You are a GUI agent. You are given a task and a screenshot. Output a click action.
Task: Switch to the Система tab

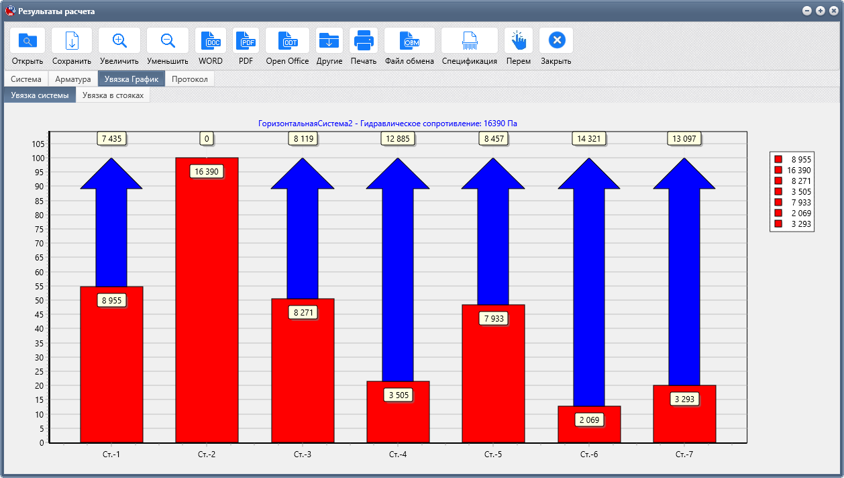26,79
